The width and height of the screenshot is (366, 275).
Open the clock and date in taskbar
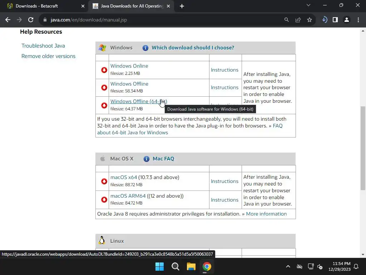340,266
